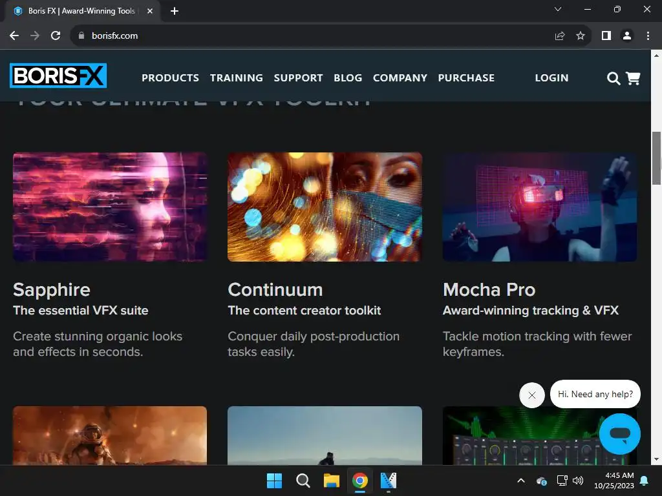The height and width of the screenshot is (496, 662).
Task: Go to the BLOG page
Action: point(348,78)
